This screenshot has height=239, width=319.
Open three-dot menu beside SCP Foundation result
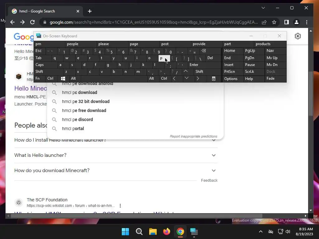tap(120, 206)
